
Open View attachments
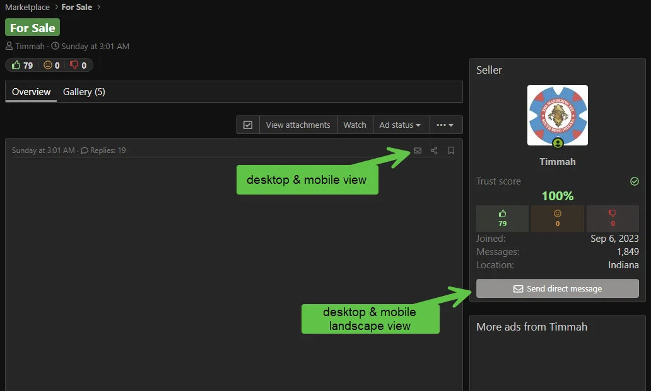click(298, 125)
